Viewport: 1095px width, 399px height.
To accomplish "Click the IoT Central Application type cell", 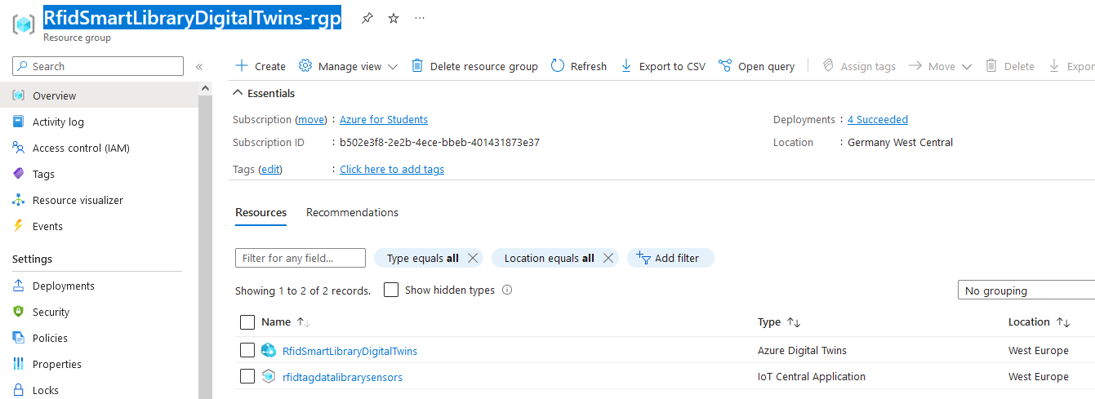I will point(812,376).
